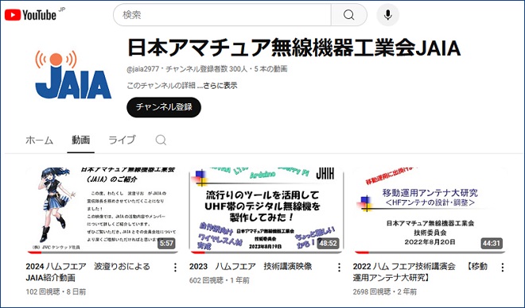
Task: Open three-dot menu for 2024 ハムフェア video
Action: click(175, 268)
